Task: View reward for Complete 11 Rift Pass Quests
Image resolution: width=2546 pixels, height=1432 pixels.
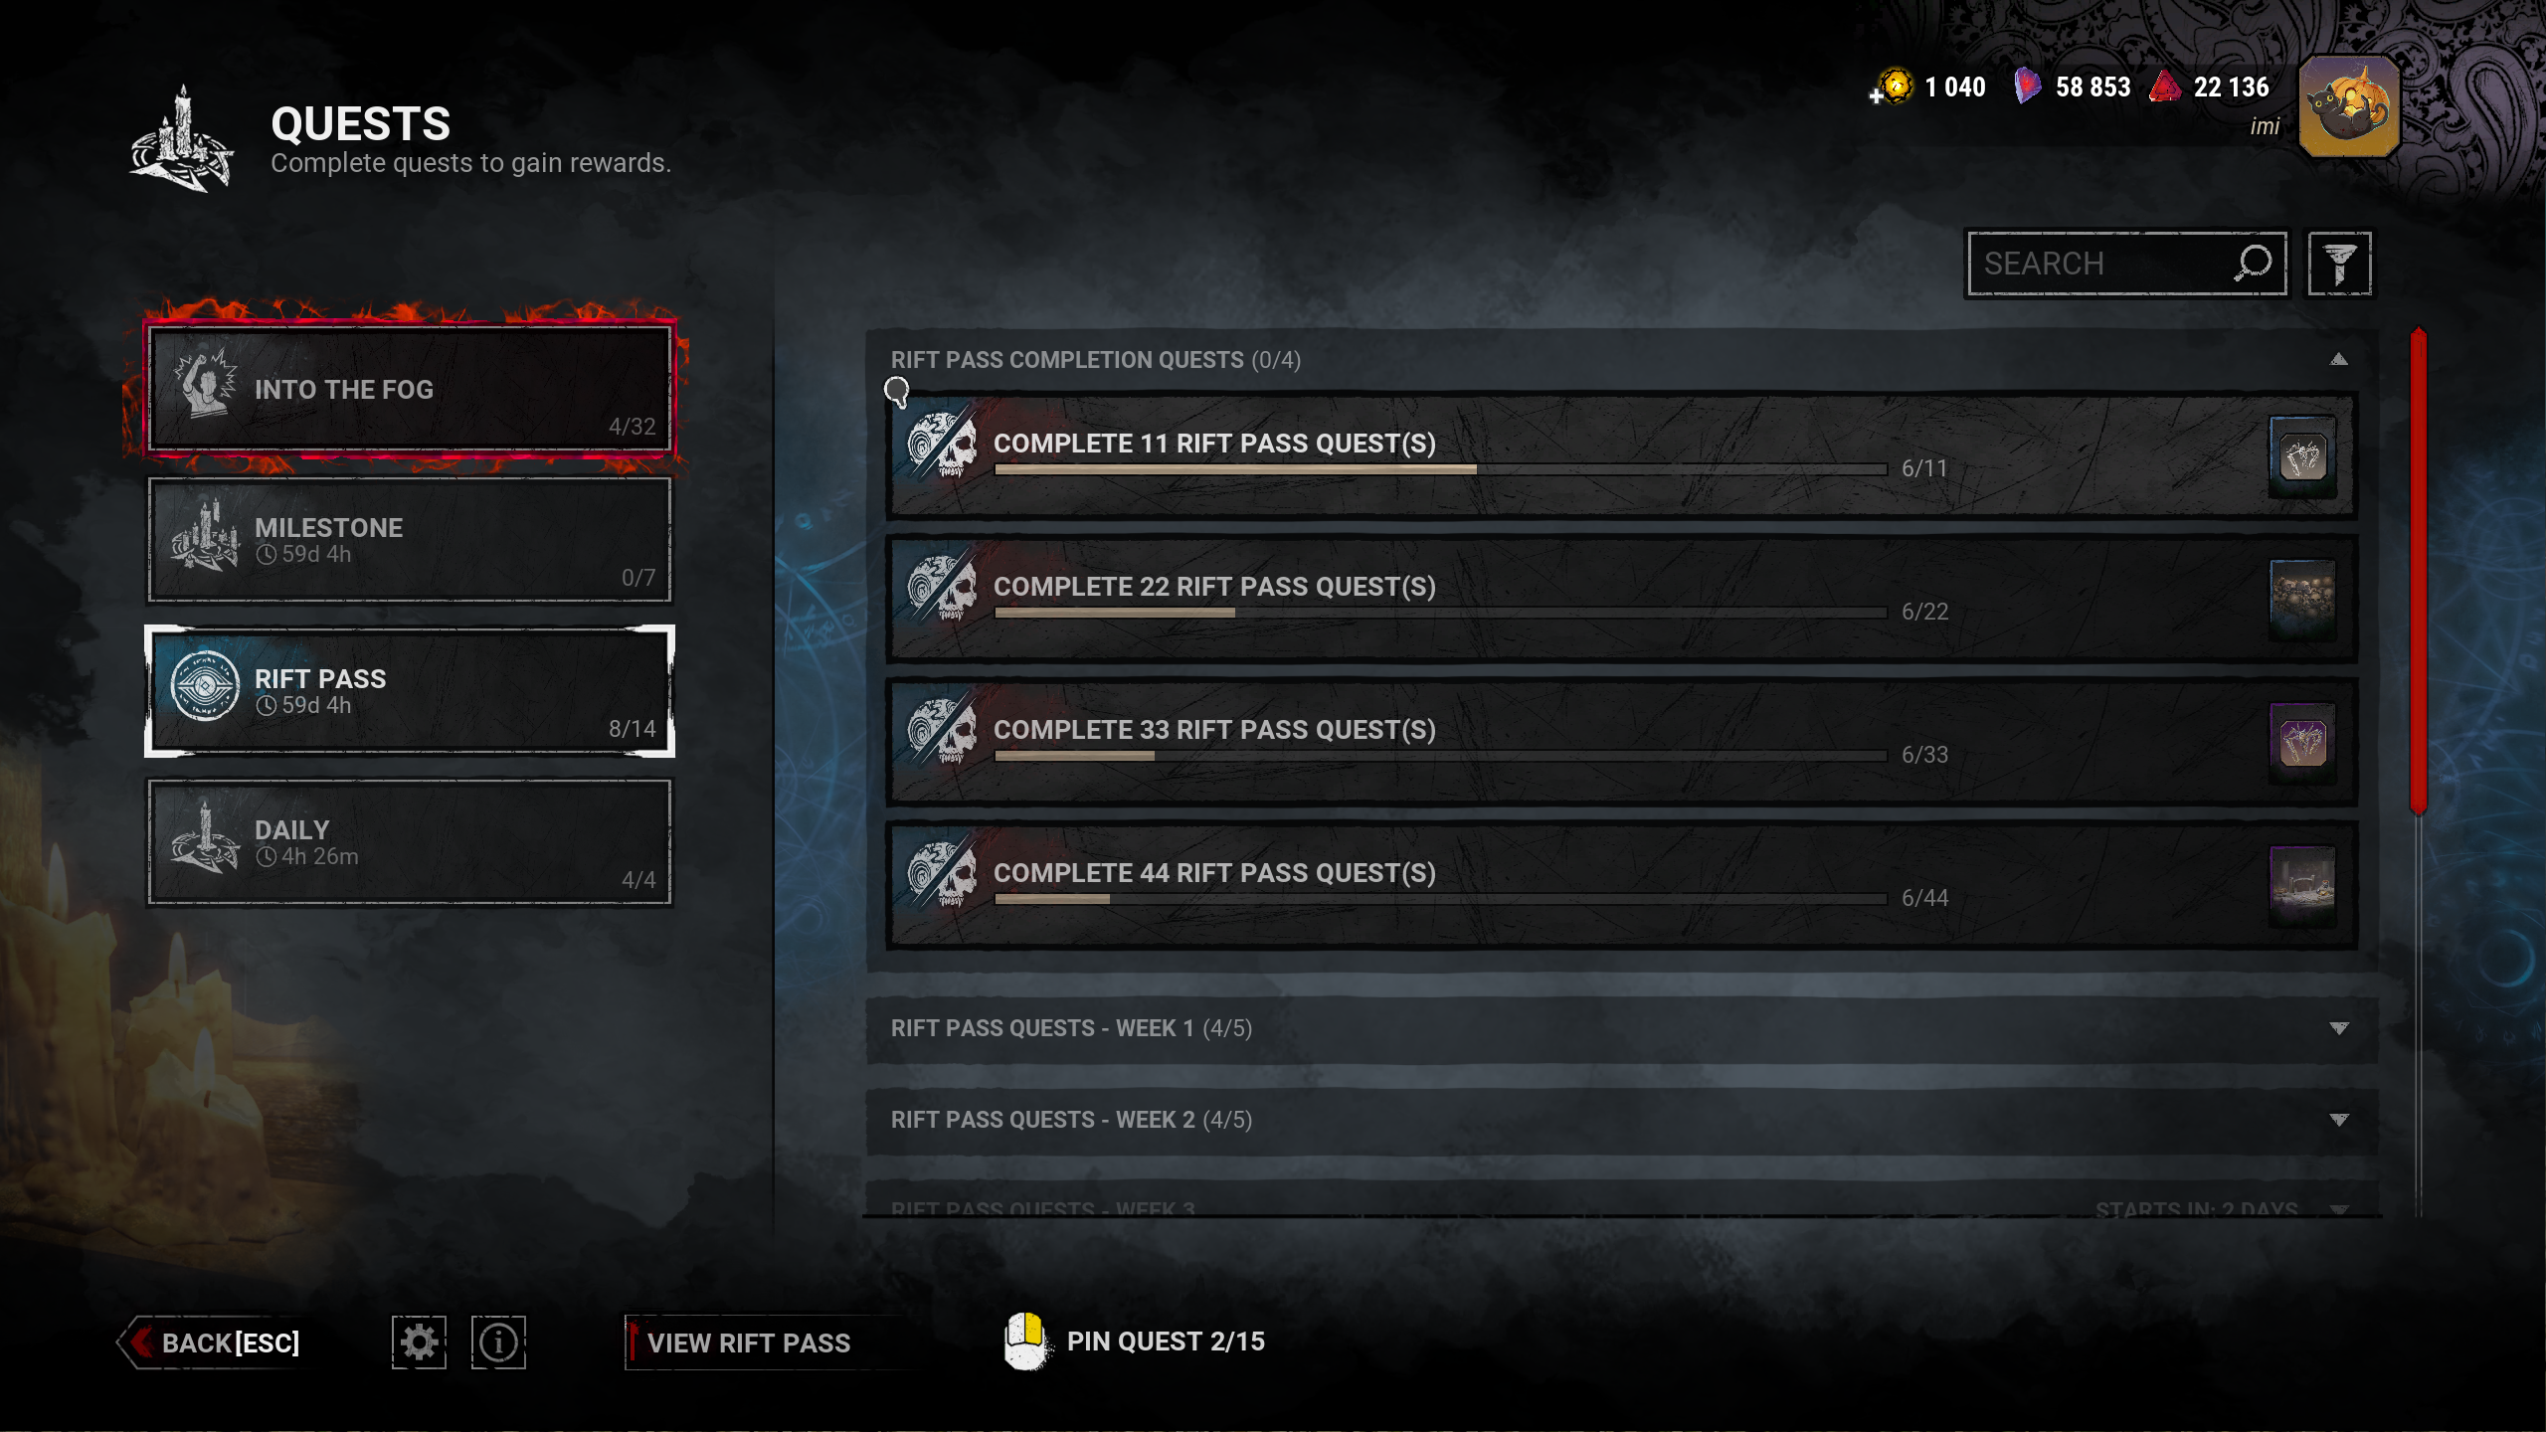Action: [2302, 457]
